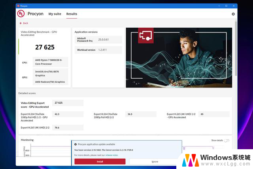Open the release notes link
The image size is (253, 169).
[x=111, y=155]
